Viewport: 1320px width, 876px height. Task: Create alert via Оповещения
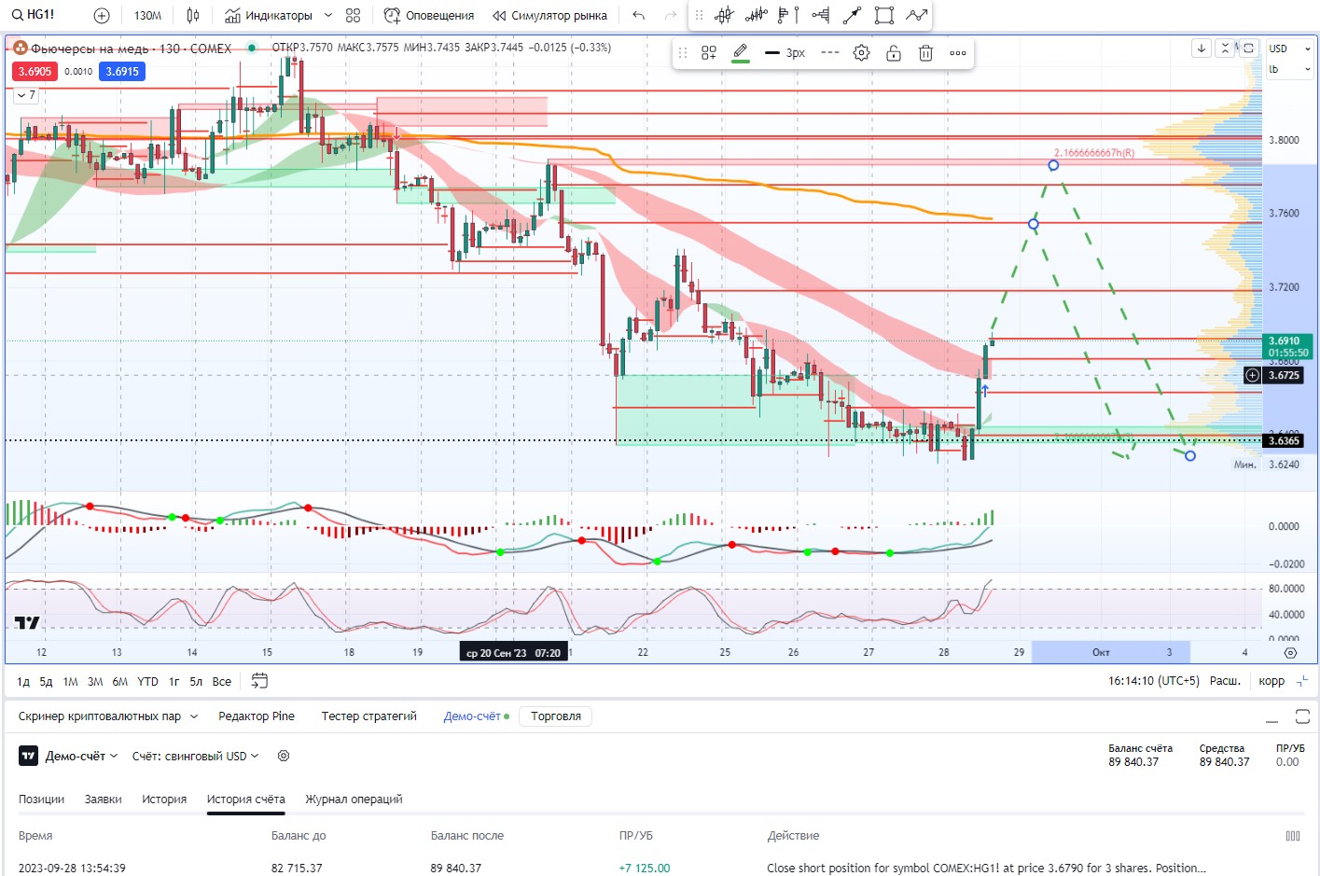[x=429, y=15]
